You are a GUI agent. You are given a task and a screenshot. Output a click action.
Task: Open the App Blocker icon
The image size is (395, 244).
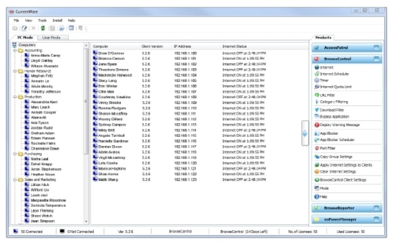[317, 133]
